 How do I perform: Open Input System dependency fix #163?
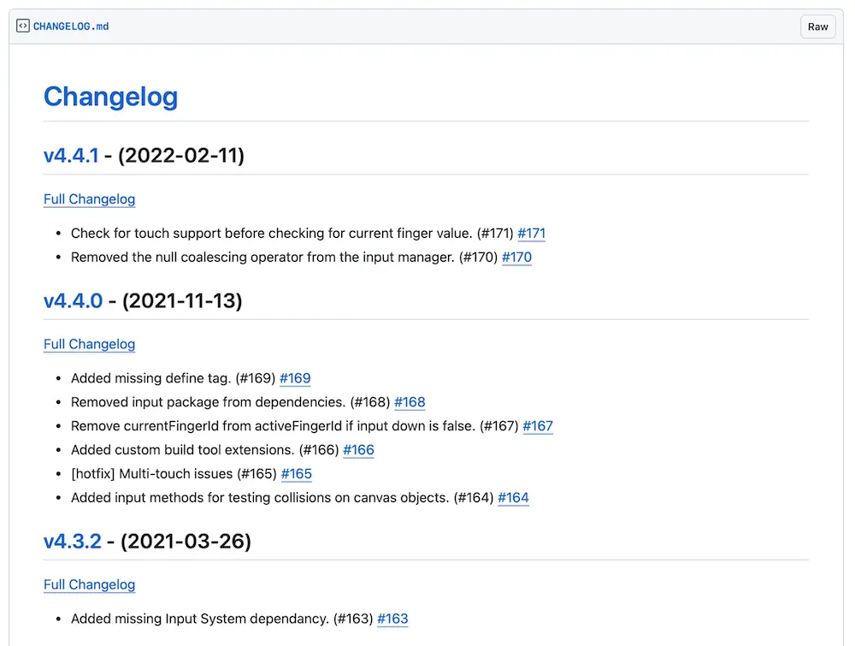pyautogui.click(x=392, y=619)
